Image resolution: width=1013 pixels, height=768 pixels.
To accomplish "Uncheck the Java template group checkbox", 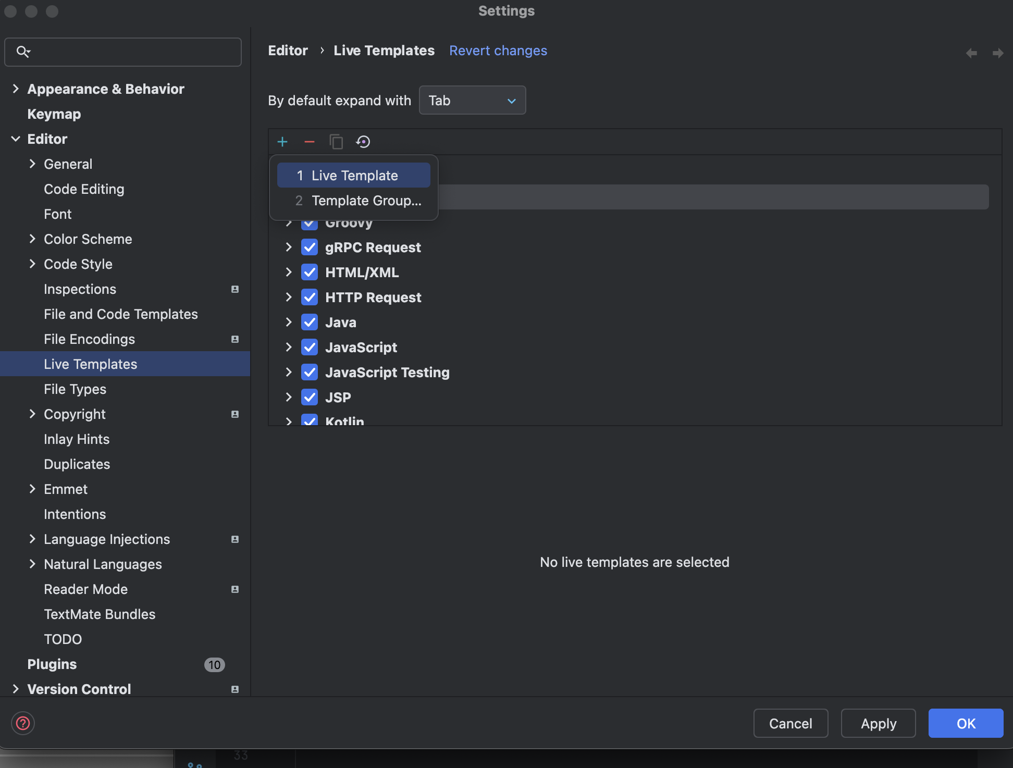I will (x=310, y=323).
